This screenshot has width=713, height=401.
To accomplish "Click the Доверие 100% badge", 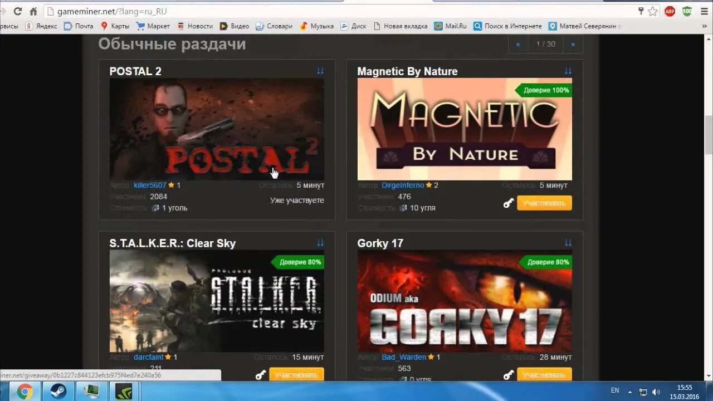I will click(x=544, y=90).
